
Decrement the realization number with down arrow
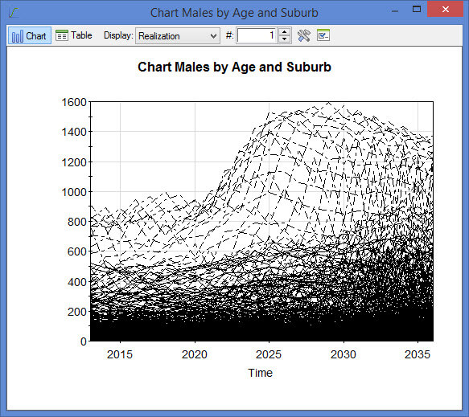tap(285, 39)
